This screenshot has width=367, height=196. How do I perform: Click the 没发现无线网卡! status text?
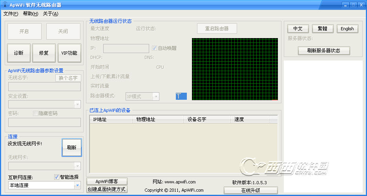(25, 143)
